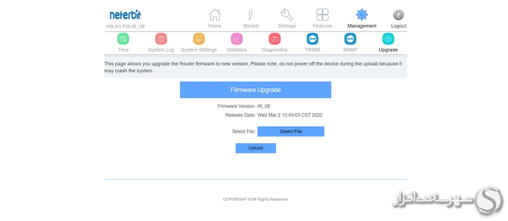
Task: Switch to the Wizard tab label
Action: click(251, 26)
